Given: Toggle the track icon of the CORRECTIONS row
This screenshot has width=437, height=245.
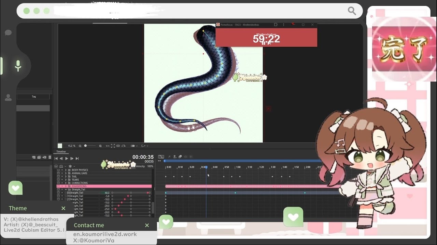Looking at the screenshot, I should (58, 183).
